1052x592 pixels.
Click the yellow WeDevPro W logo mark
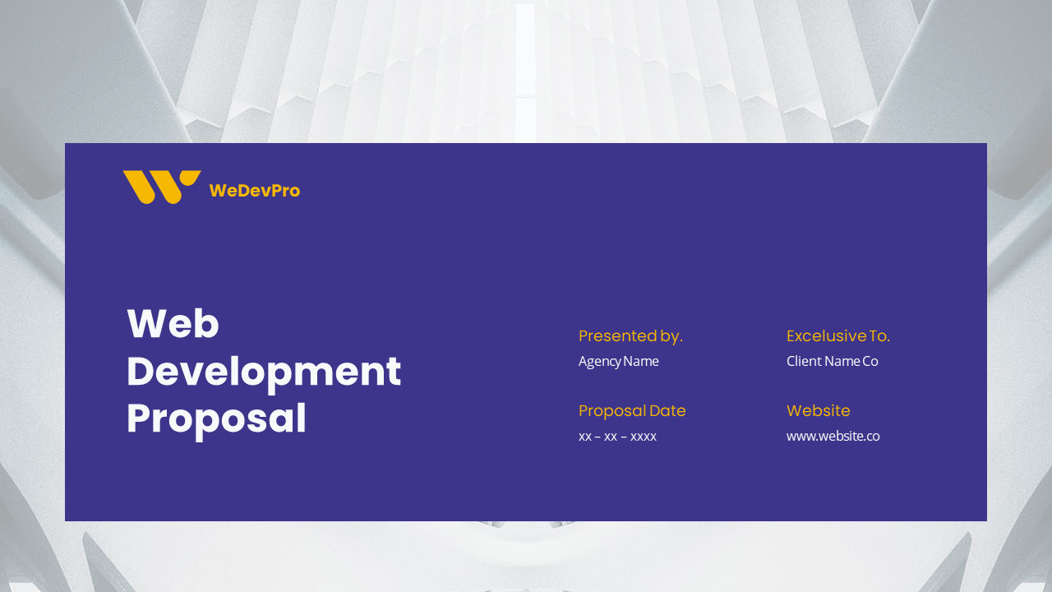[161, 188]
